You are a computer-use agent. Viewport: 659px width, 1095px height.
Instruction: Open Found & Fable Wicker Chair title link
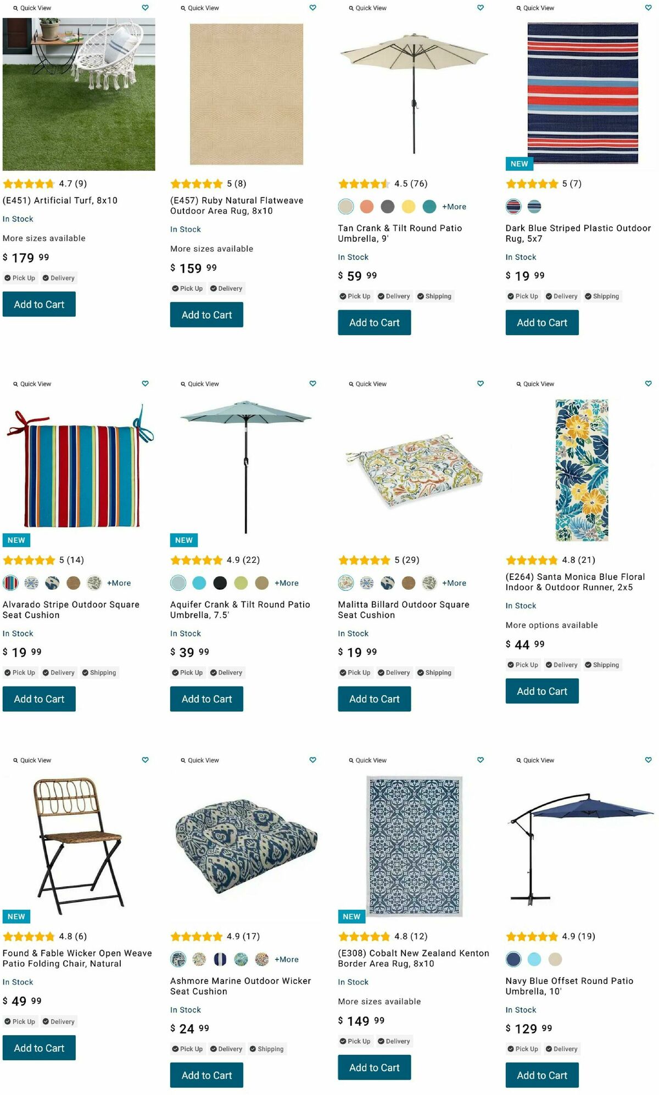77,958
